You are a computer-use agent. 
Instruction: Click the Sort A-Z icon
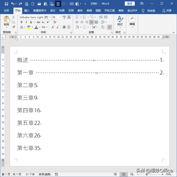(x=103, y=27)
